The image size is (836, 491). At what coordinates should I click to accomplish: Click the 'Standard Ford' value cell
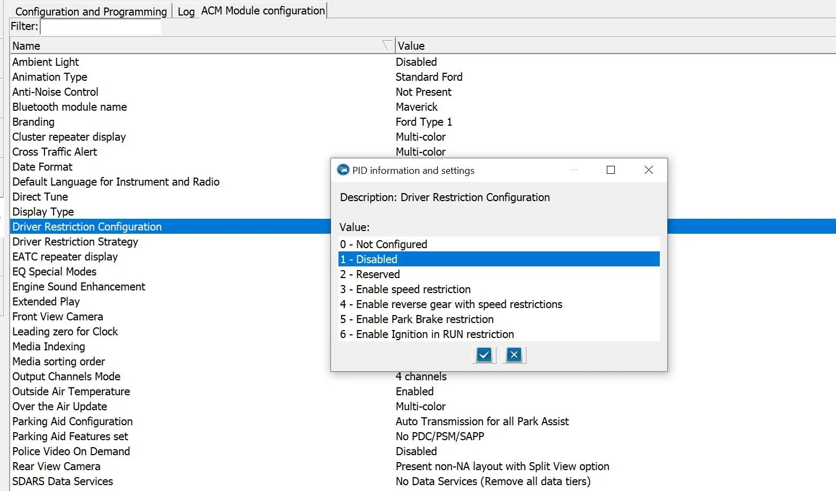point(429,77)
